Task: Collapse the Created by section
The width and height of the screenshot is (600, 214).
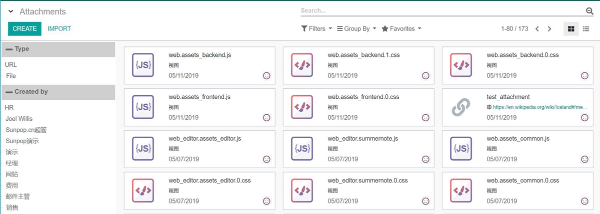Action: pos(9,92)
